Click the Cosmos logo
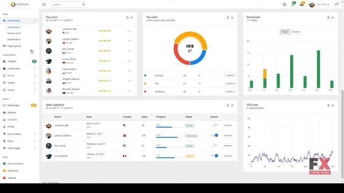 [19, 4]
